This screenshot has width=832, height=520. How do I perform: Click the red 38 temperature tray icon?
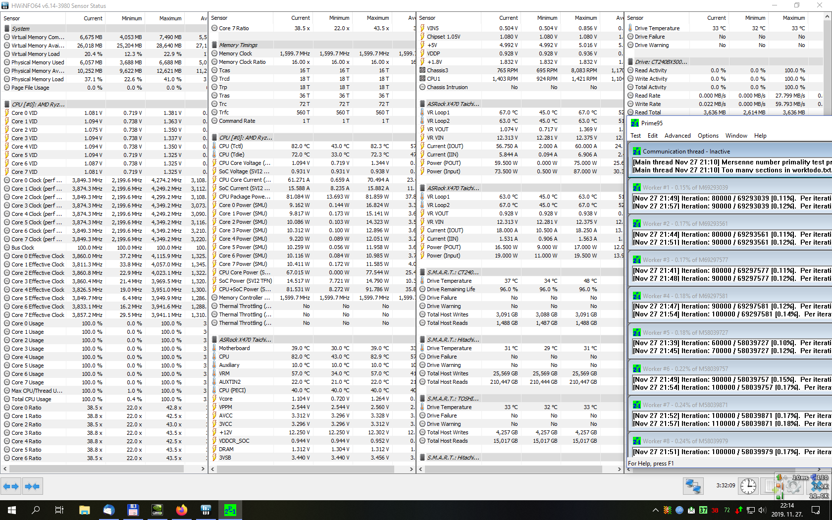click(x=715, y=510)
